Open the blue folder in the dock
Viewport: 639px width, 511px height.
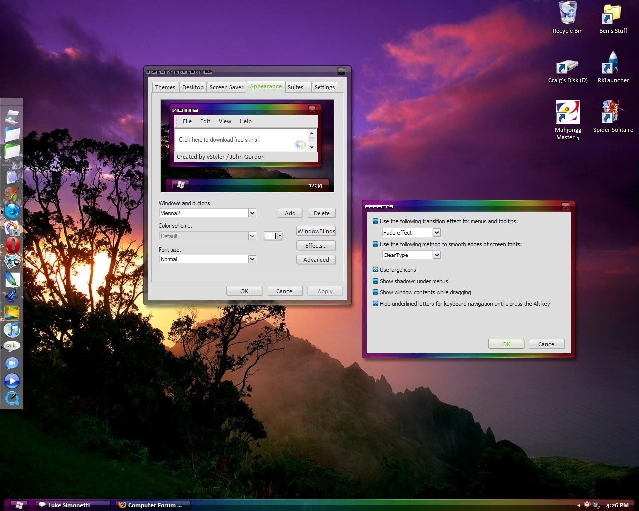[x=12, y=134]
